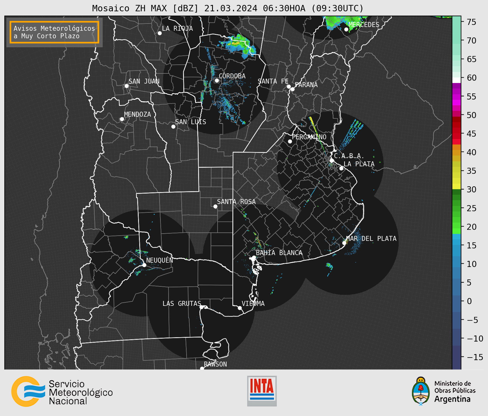Select the 'LAS GRUTAS' label
Image resolution: width=488 pixels, height=416 pixels.
tap(182, 303)
